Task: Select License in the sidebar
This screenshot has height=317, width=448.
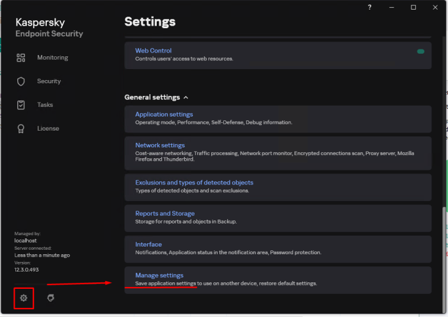Action: [x=48, y=129]
